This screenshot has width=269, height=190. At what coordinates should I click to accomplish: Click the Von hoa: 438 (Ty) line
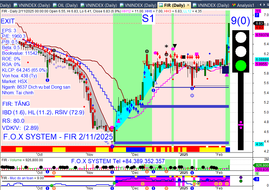[x=19, y=76]
